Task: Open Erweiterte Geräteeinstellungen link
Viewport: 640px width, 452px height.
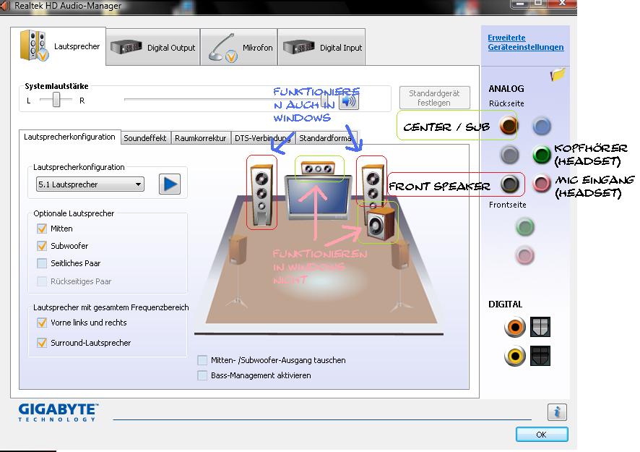Action: pos(525,43)
